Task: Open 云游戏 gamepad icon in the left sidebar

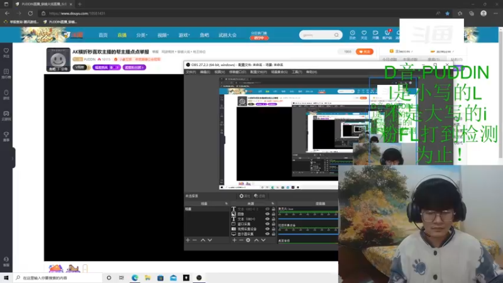Action: [6, 116]
